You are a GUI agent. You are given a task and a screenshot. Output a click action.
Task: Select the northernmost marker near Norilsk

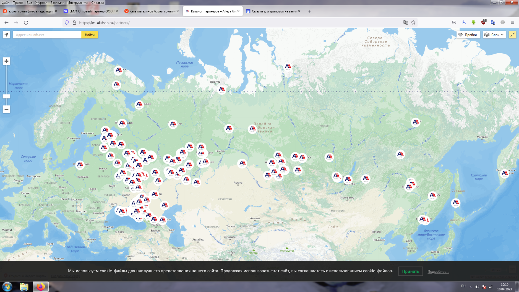pyautogui.click(x=288, y=67)
